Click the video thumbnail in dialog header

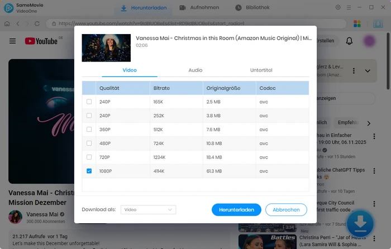[x=106, y=48]
